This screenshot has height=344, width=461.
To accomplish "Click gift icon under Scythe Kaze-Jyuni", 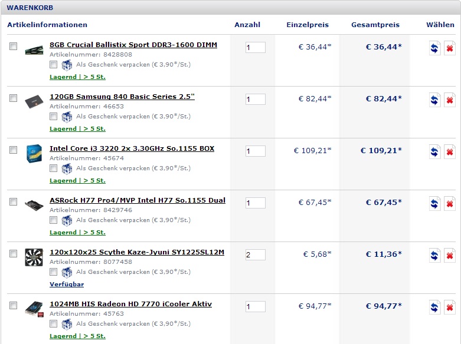I will [67, 272].
